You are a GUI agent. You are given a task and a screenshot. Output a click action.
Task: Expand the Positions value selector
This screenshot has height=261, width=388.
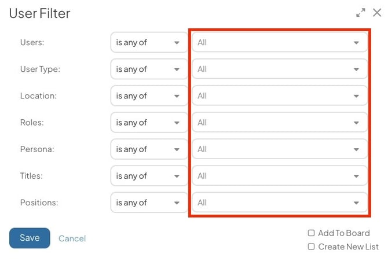pos(280,203)
